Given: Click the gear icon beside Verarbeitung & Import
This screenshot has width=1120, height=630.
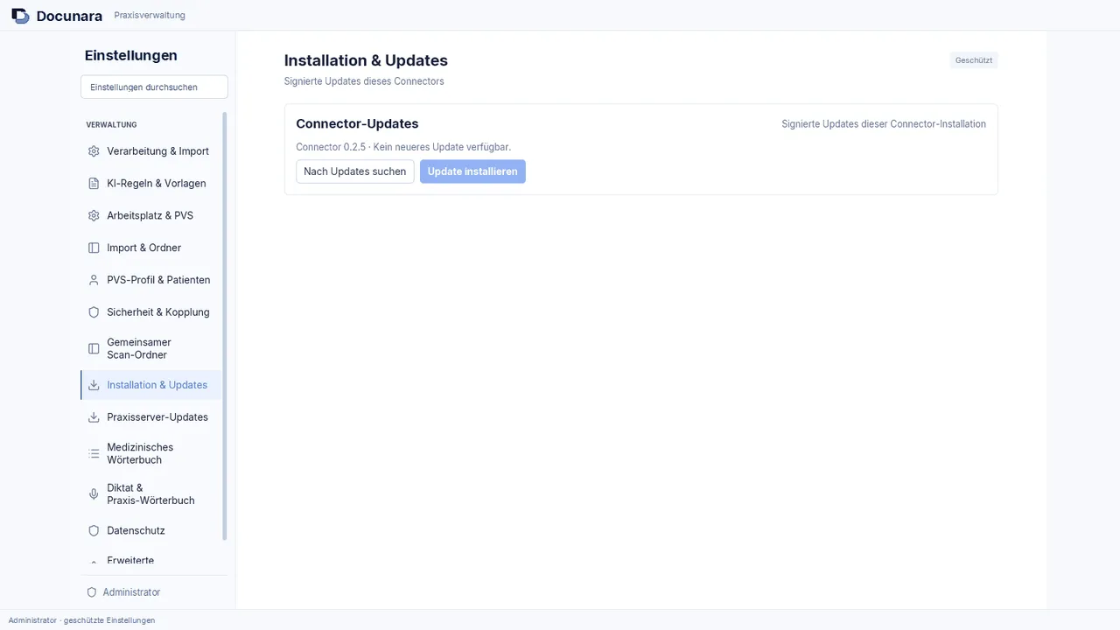Looking at the screenshot, I should pos(94,151).
